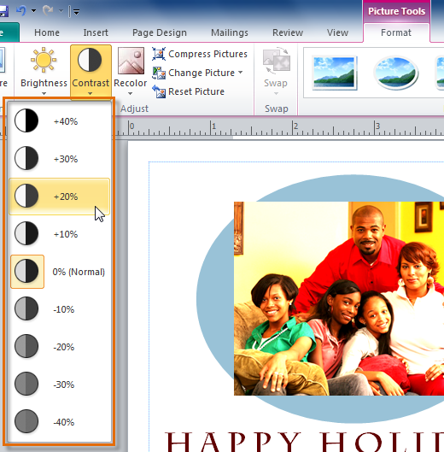Apply the rectangular frame picture style
Screen dimensions: 444x452
point(335,73)
